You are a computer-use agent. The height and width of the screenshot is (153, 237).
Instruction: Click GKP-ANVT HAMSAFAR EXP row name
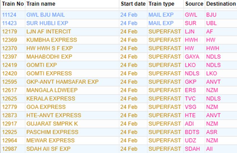62,82
